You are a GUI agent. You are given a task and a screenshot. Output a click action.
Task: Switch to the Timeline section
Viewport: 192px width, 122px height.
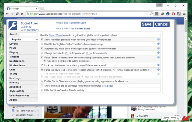23,57
